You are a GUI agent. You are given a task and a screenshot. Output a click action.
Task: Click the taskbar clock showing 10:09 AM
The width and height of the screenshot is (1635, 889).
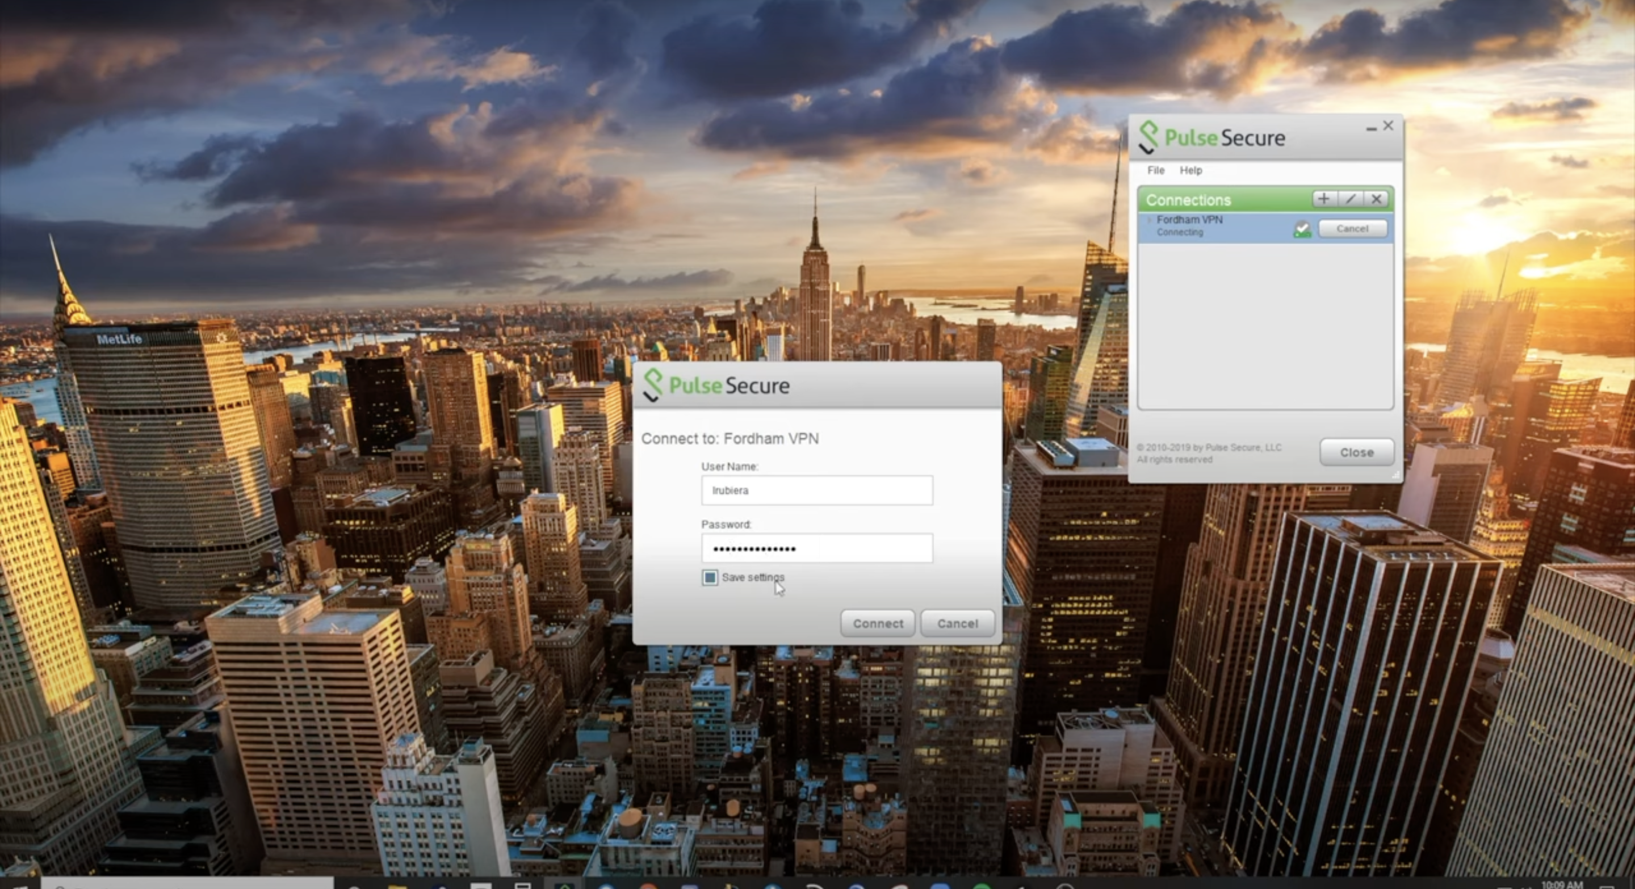[1562, 884]
